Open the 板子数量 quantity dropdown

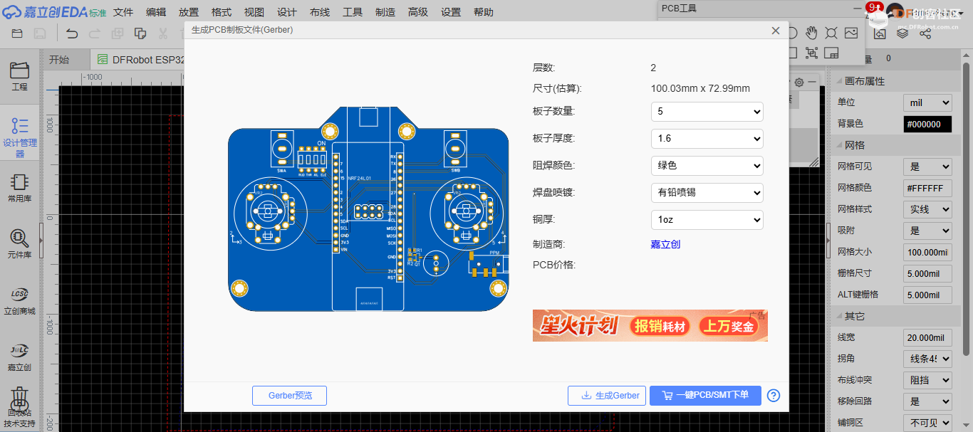[x=706, y=111]
